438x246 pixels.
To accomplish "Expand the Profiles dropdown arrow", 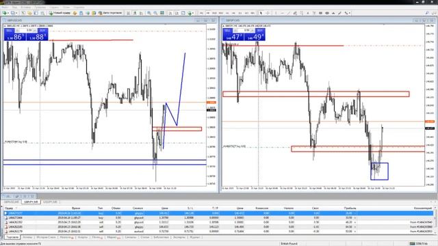I will pos(16,13).
